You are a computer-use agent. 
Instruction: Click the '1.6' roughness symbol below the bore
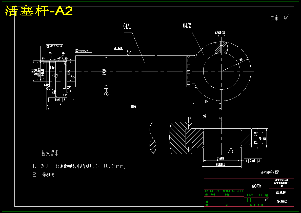coord(231,151)
